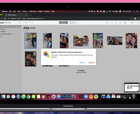Open the File menu

tap(10, 11)
